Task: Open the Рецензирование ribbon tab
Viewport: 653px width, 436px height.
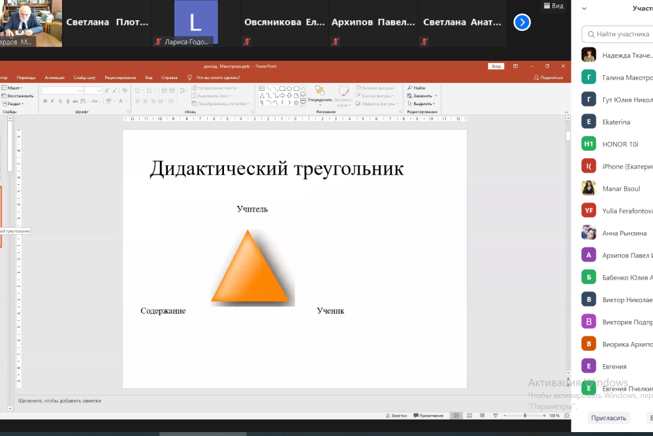Action: click(120, 77)
